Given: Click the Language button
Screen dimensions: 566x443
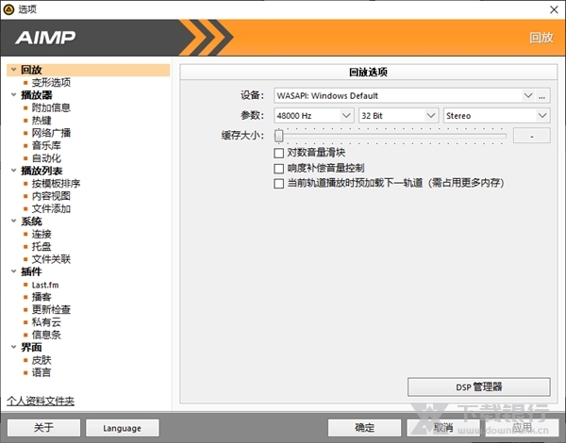Looking at the screenshot, I should coord(123,428).
